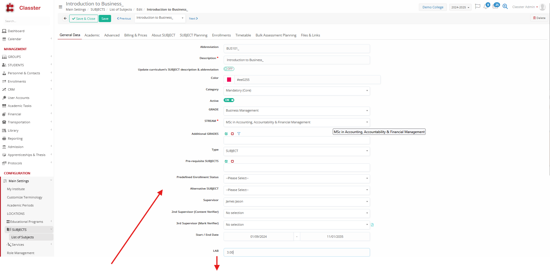Select all Pre-requisite SUBJECTS checkbox icon

click(x=226, y=161)
